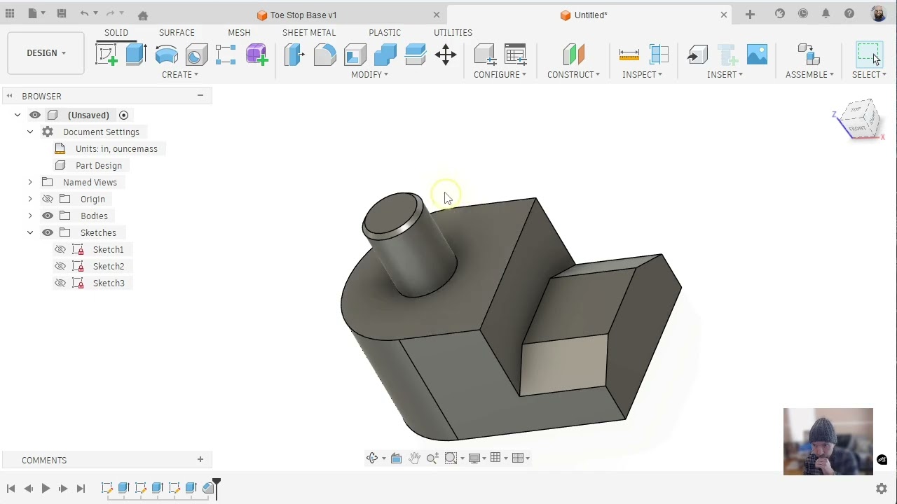Select the Extrude tool icon
This screenshot has height=504, width=897.
[136, 55]
